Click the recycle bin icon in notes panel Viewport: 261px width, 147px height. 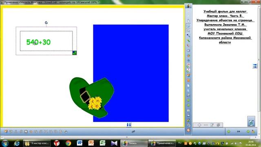pyautogui.click(x=251, y=121)
